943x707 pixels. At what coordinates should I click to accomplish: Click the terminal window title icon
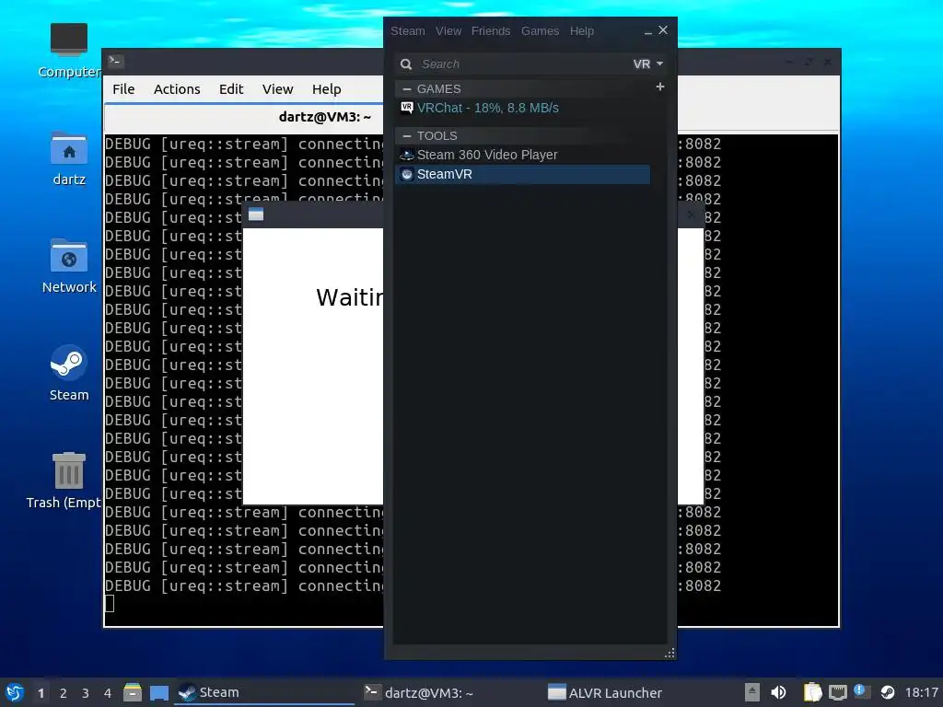(115, 61)
